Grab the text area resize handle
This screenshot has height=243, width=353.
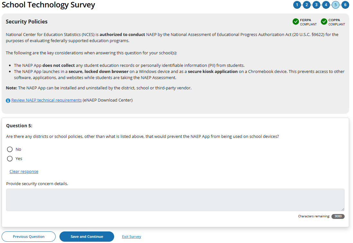[x=343, y=209]
